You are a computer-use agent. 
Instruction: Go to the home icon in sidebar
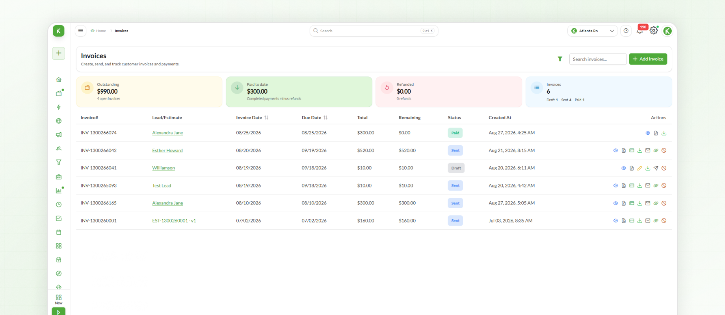tap(59, 80)
